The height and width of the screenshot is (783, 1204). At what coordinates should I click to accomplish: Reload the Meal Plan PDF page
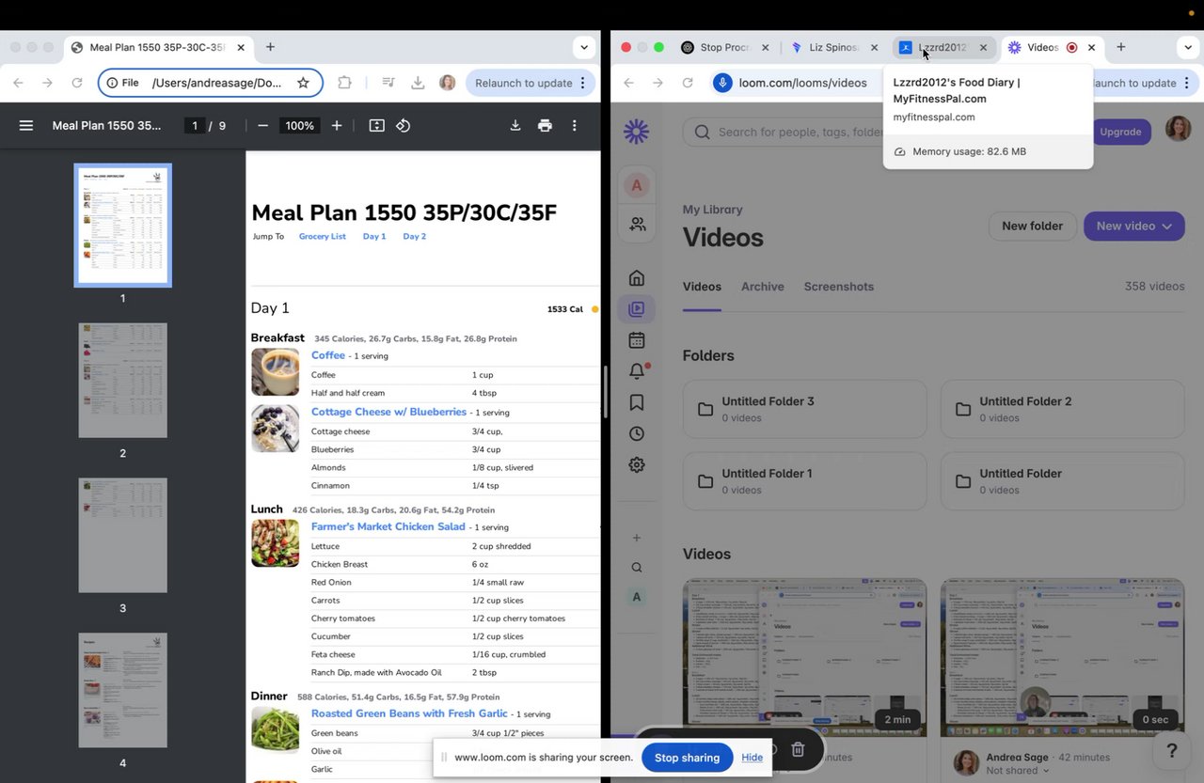pyautogui.click(x=77, y=83)
